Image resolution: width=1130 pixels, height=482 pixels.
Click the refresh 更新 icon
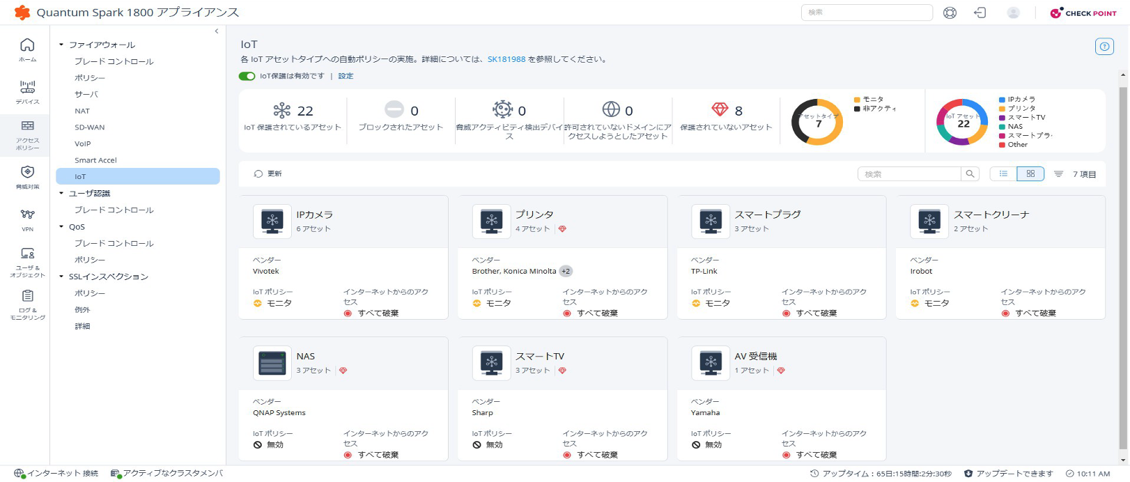coord(258,174)
